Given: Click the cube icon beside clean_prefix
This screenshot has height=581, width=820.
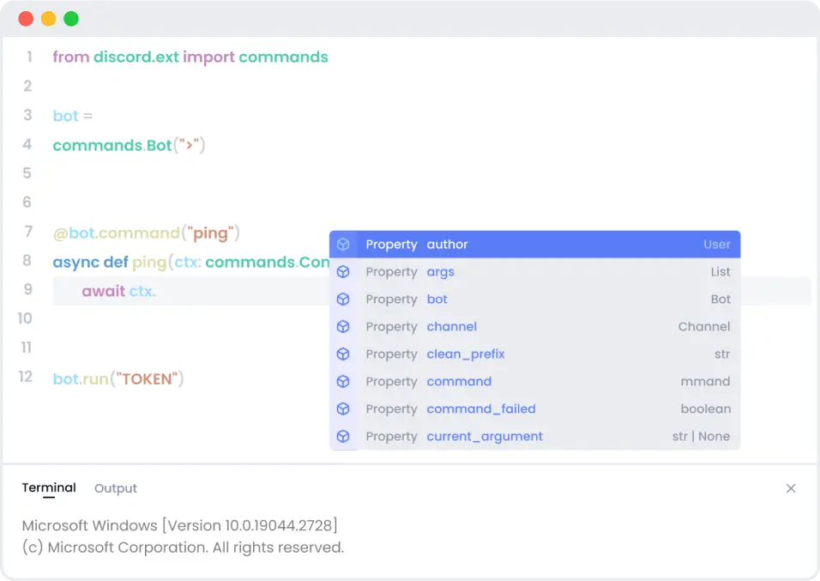Looking at the screenshot, I should point(343,354).
